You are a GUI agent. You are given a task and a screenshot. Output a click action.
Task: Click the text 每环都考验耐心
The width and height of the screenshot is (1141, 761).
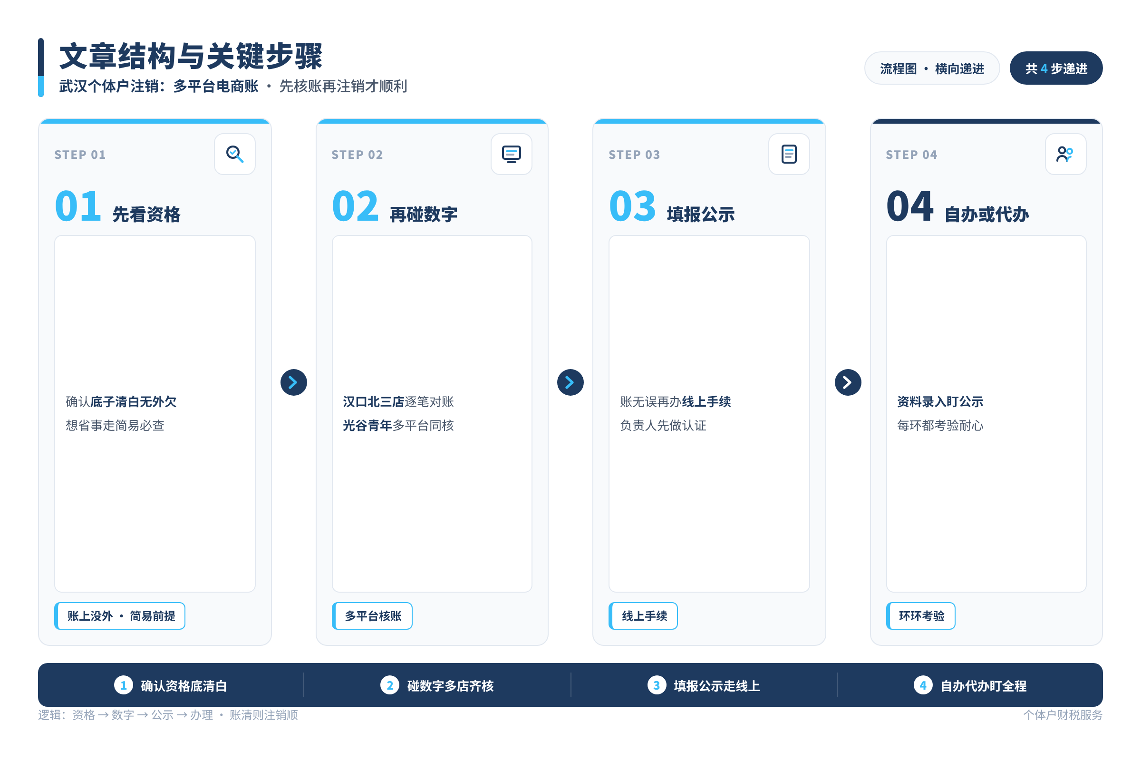click(x=940, y=426)
